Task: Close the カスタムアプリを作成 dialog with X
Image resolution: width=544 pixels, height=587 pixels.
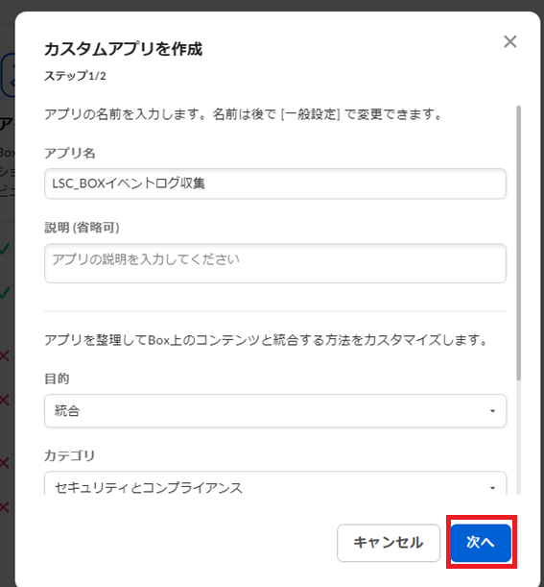Action: tap(510, 41)
